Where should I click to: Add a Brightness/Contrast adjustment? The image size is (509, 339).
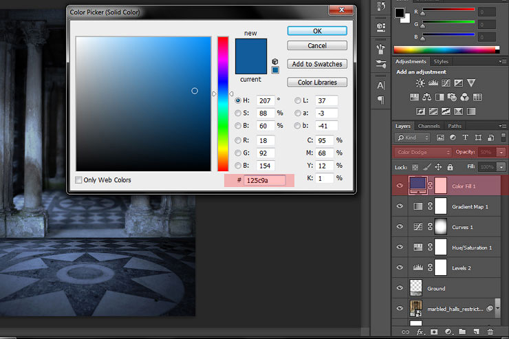point(420,83)
